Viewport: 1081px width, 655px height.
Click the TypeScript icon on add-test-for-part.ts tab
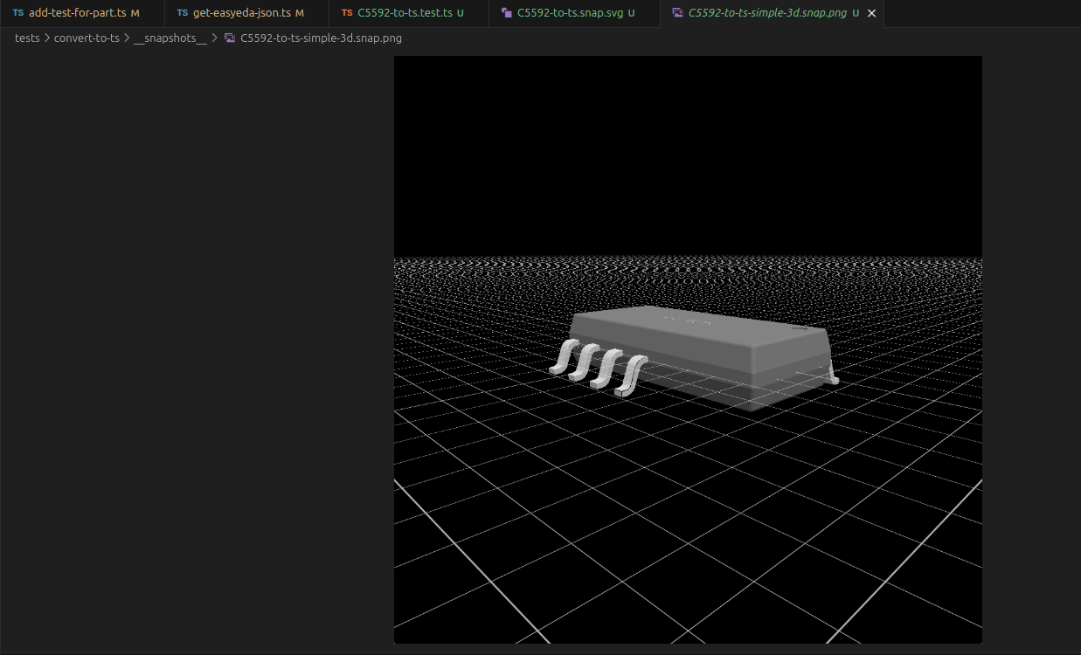click(x=18, y=13)
